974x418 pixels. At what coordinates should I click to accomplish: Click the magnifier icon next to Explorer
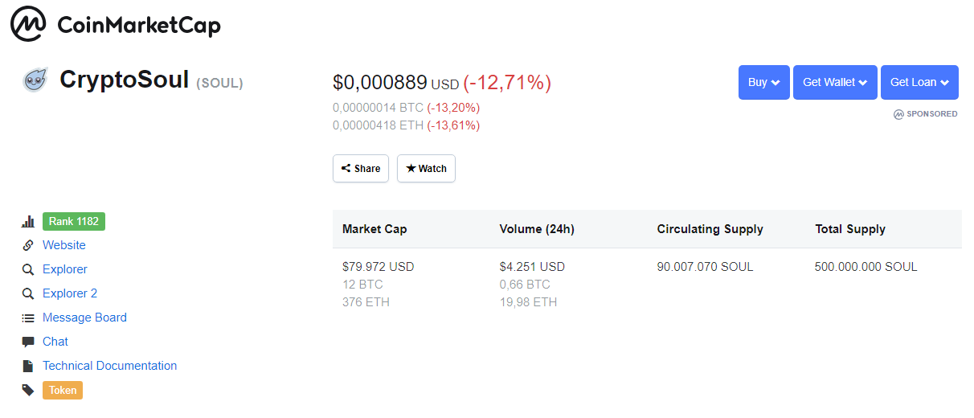coord(28,270)
